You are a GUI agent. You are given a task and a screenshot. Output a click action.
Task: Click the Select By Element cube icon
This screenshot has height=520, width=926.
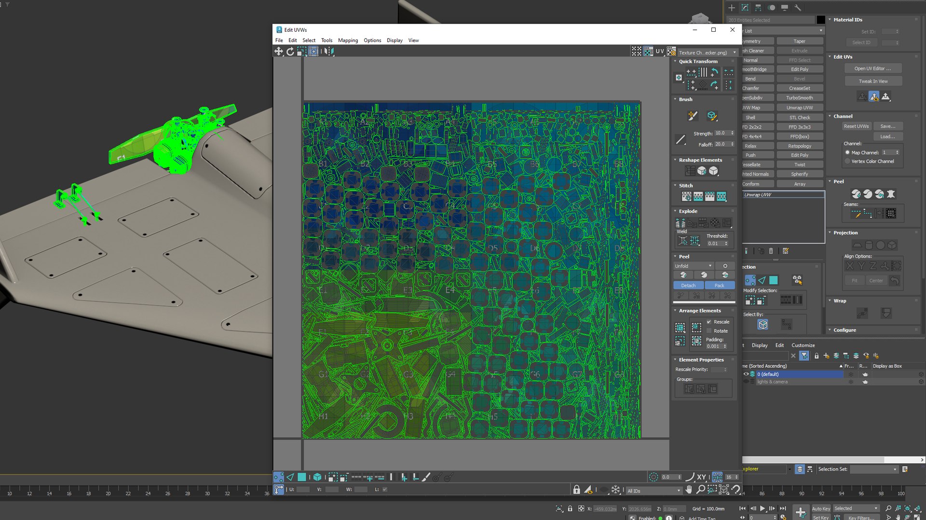317,477
